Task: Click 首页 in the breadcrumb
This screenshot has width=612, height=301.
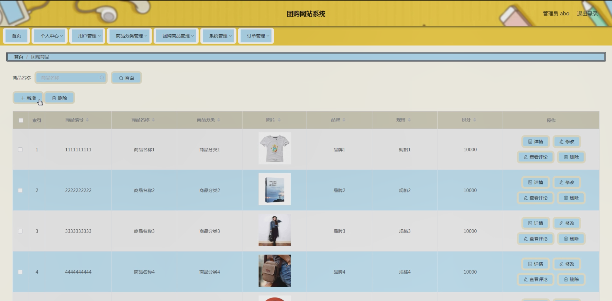Action: pyautogui.click(x=19, y=57)
